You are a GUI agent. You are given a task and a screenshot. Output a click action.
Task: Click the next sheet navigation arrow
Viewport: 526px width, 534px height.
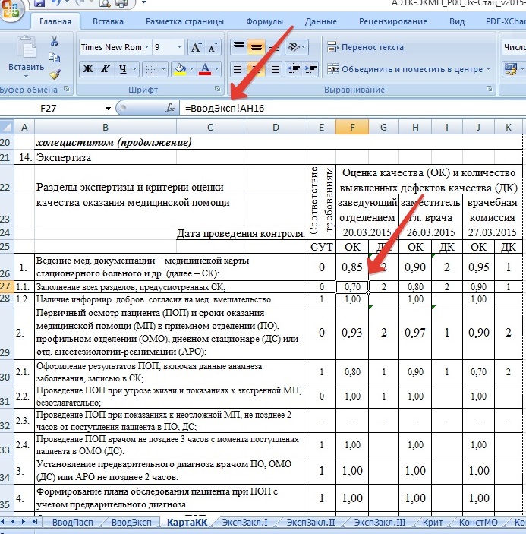pyautogui.click(x=24, y=521)
